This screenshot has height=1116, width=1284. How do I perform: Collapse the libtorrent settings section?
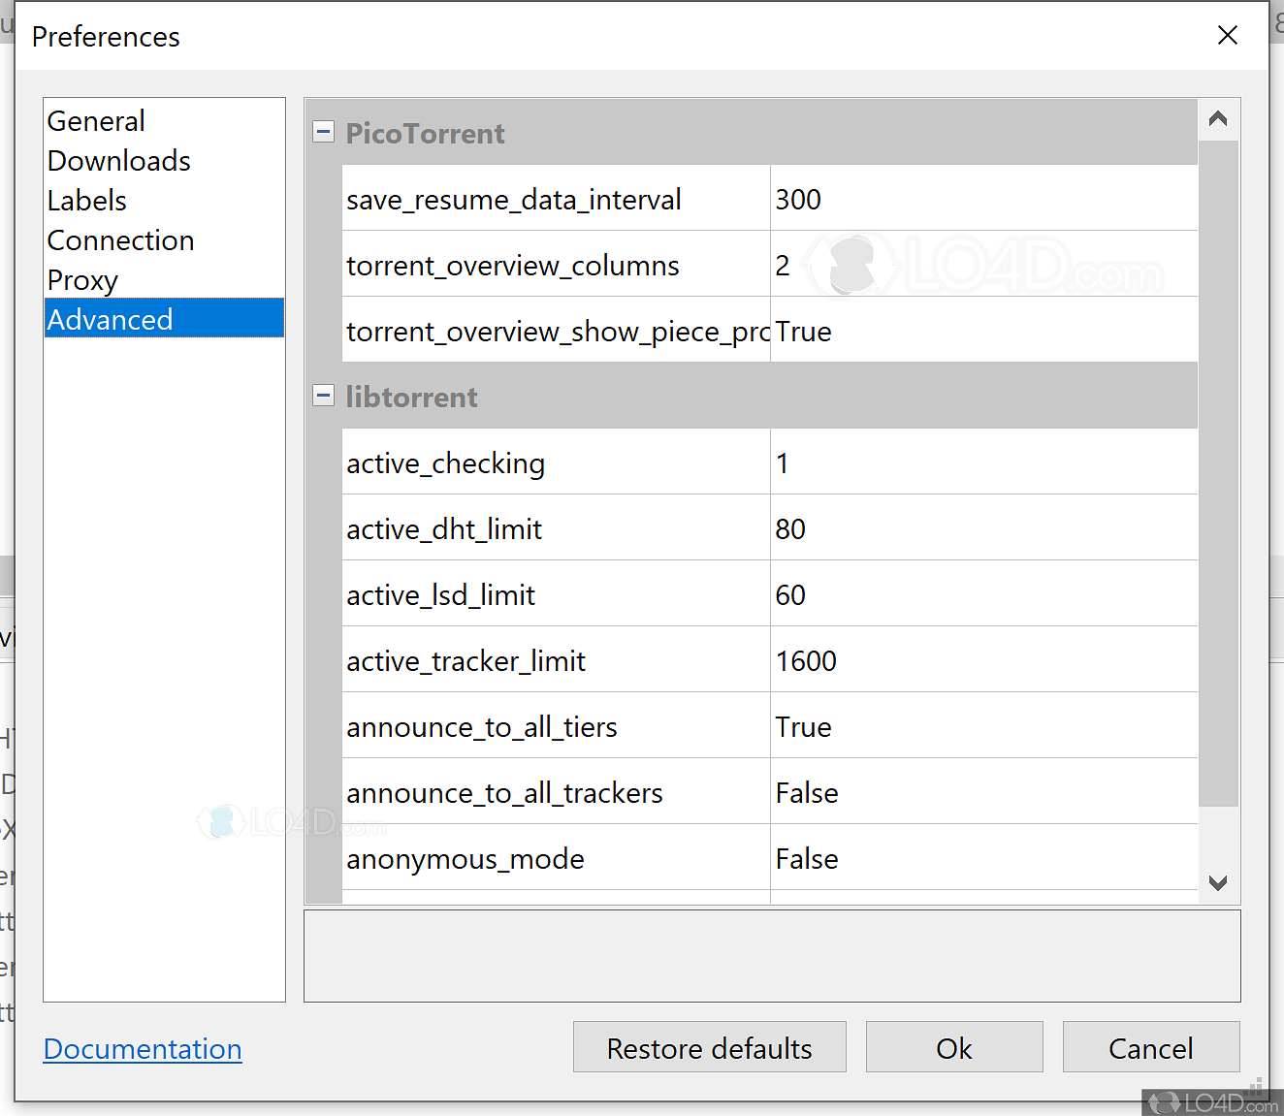[323, 395]
